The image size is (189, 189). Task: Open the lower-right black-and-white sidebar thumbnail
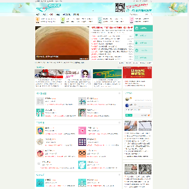(x=145, y=169)
